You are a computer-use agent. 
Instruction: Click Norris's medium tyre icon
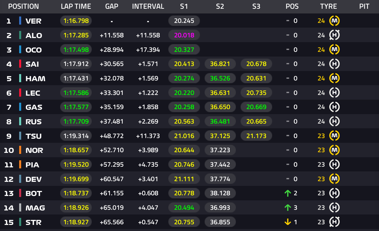tap(334, 150)
